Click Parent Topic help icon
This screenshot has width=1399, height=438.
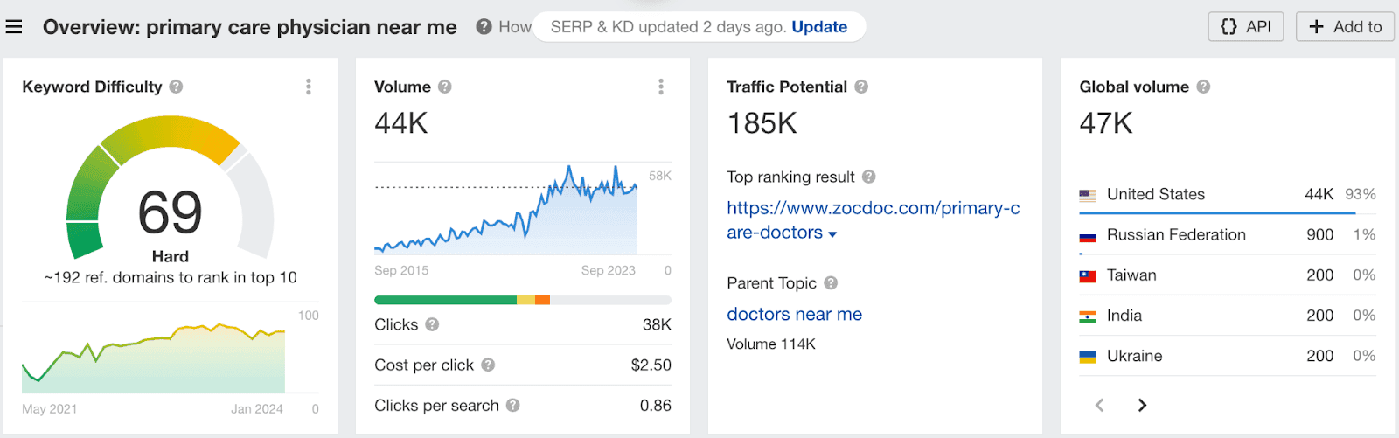tap(831, 282)
